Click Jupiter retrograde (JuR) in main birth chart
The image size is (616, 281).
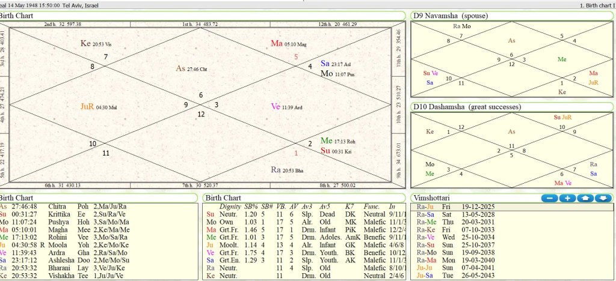pyautogui.click(x=88, y=106)
